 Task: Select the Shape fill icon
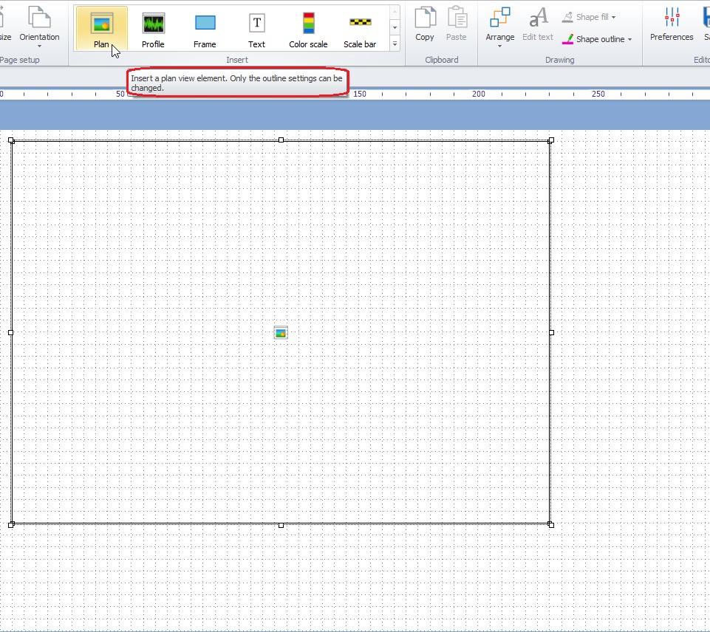(567, 16)
